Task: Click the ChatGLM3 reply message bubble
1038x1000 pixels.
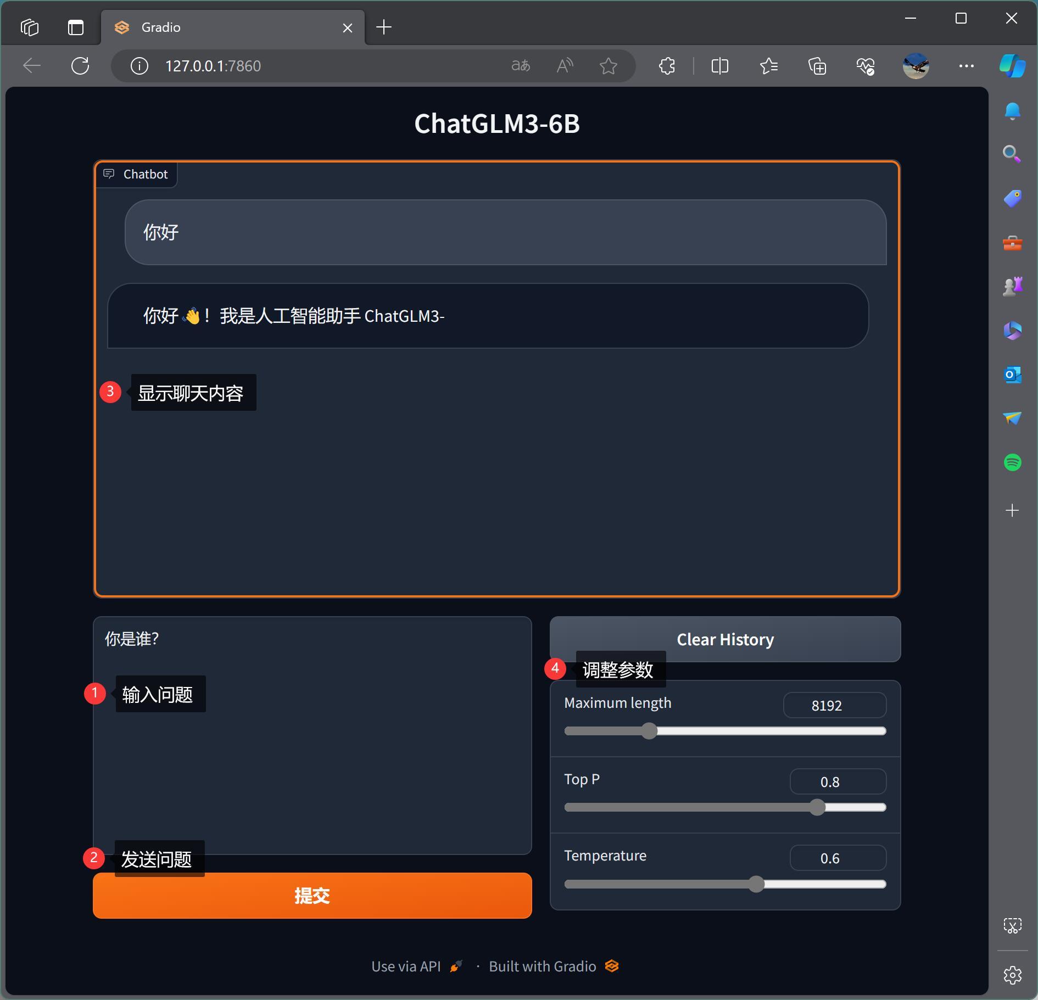Action: click(488, 316)
